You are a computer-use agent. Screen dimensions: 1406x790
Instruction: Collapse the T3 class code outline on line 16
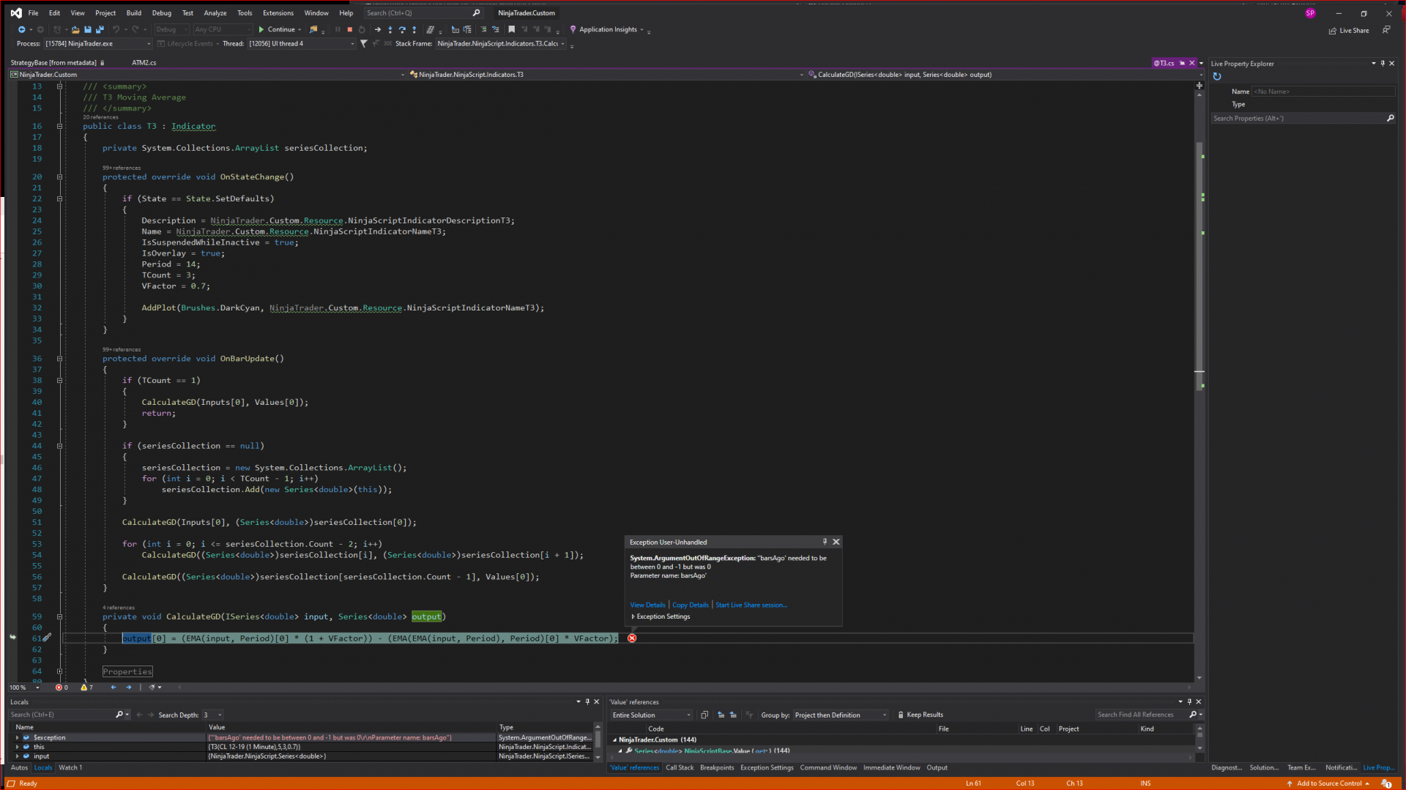[x=60, y=126]
